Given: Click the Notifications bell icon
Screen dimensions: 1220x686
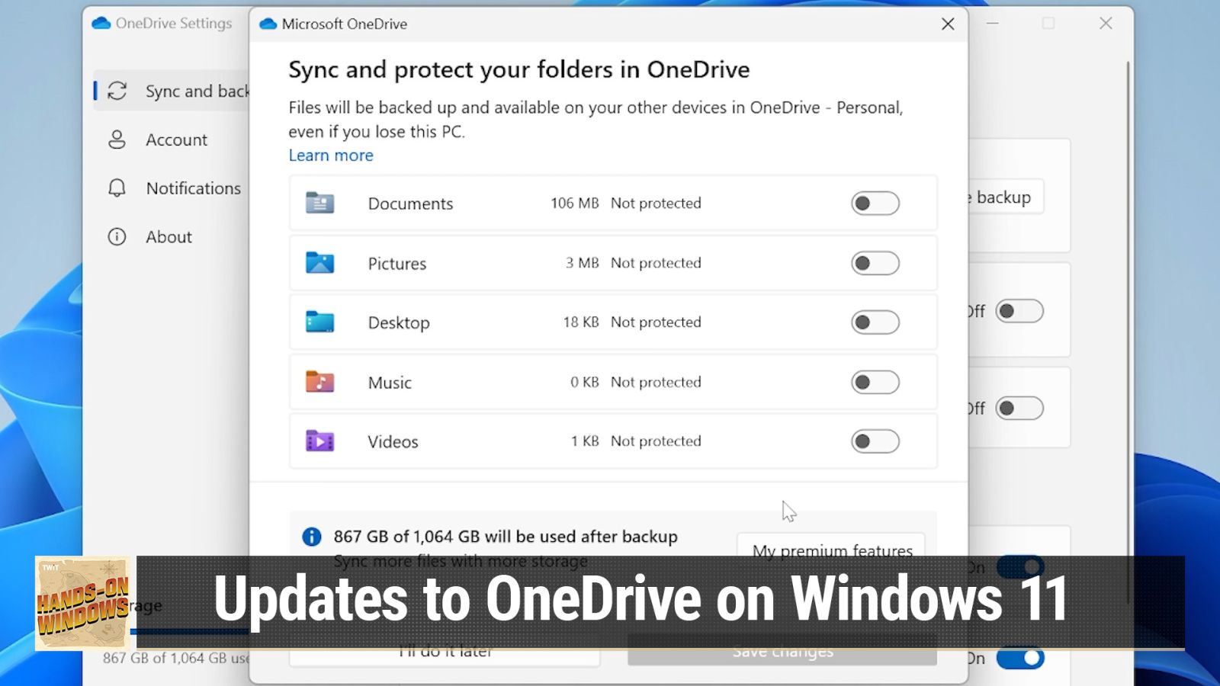Looking at the screenshot, I should 117,188.
